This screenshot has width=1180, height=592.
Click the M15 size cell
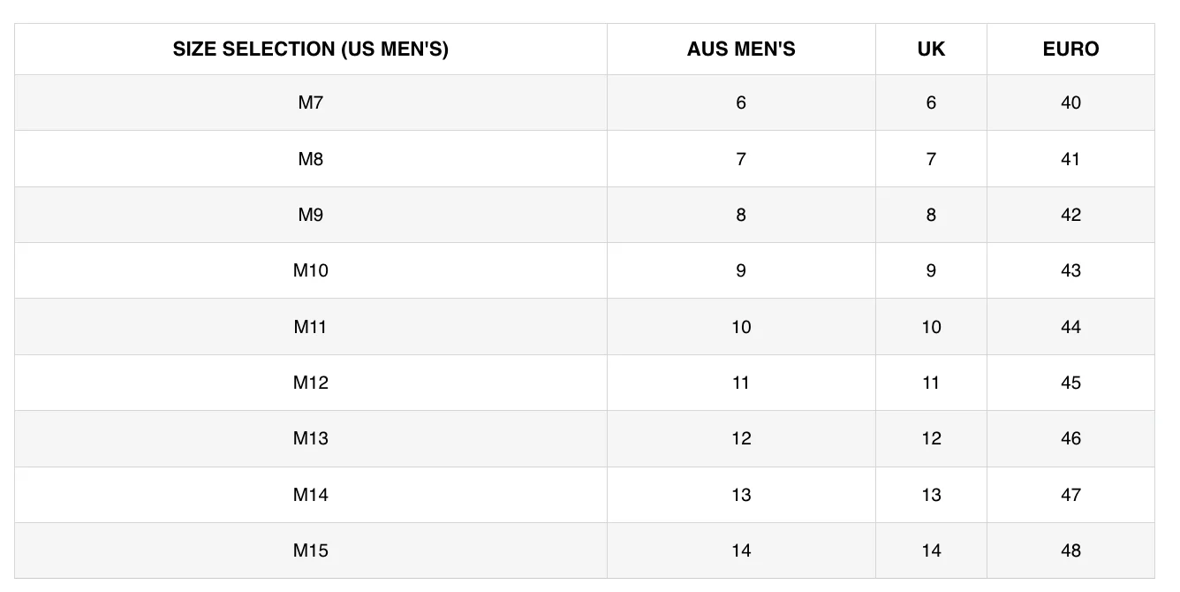[310, 550]
